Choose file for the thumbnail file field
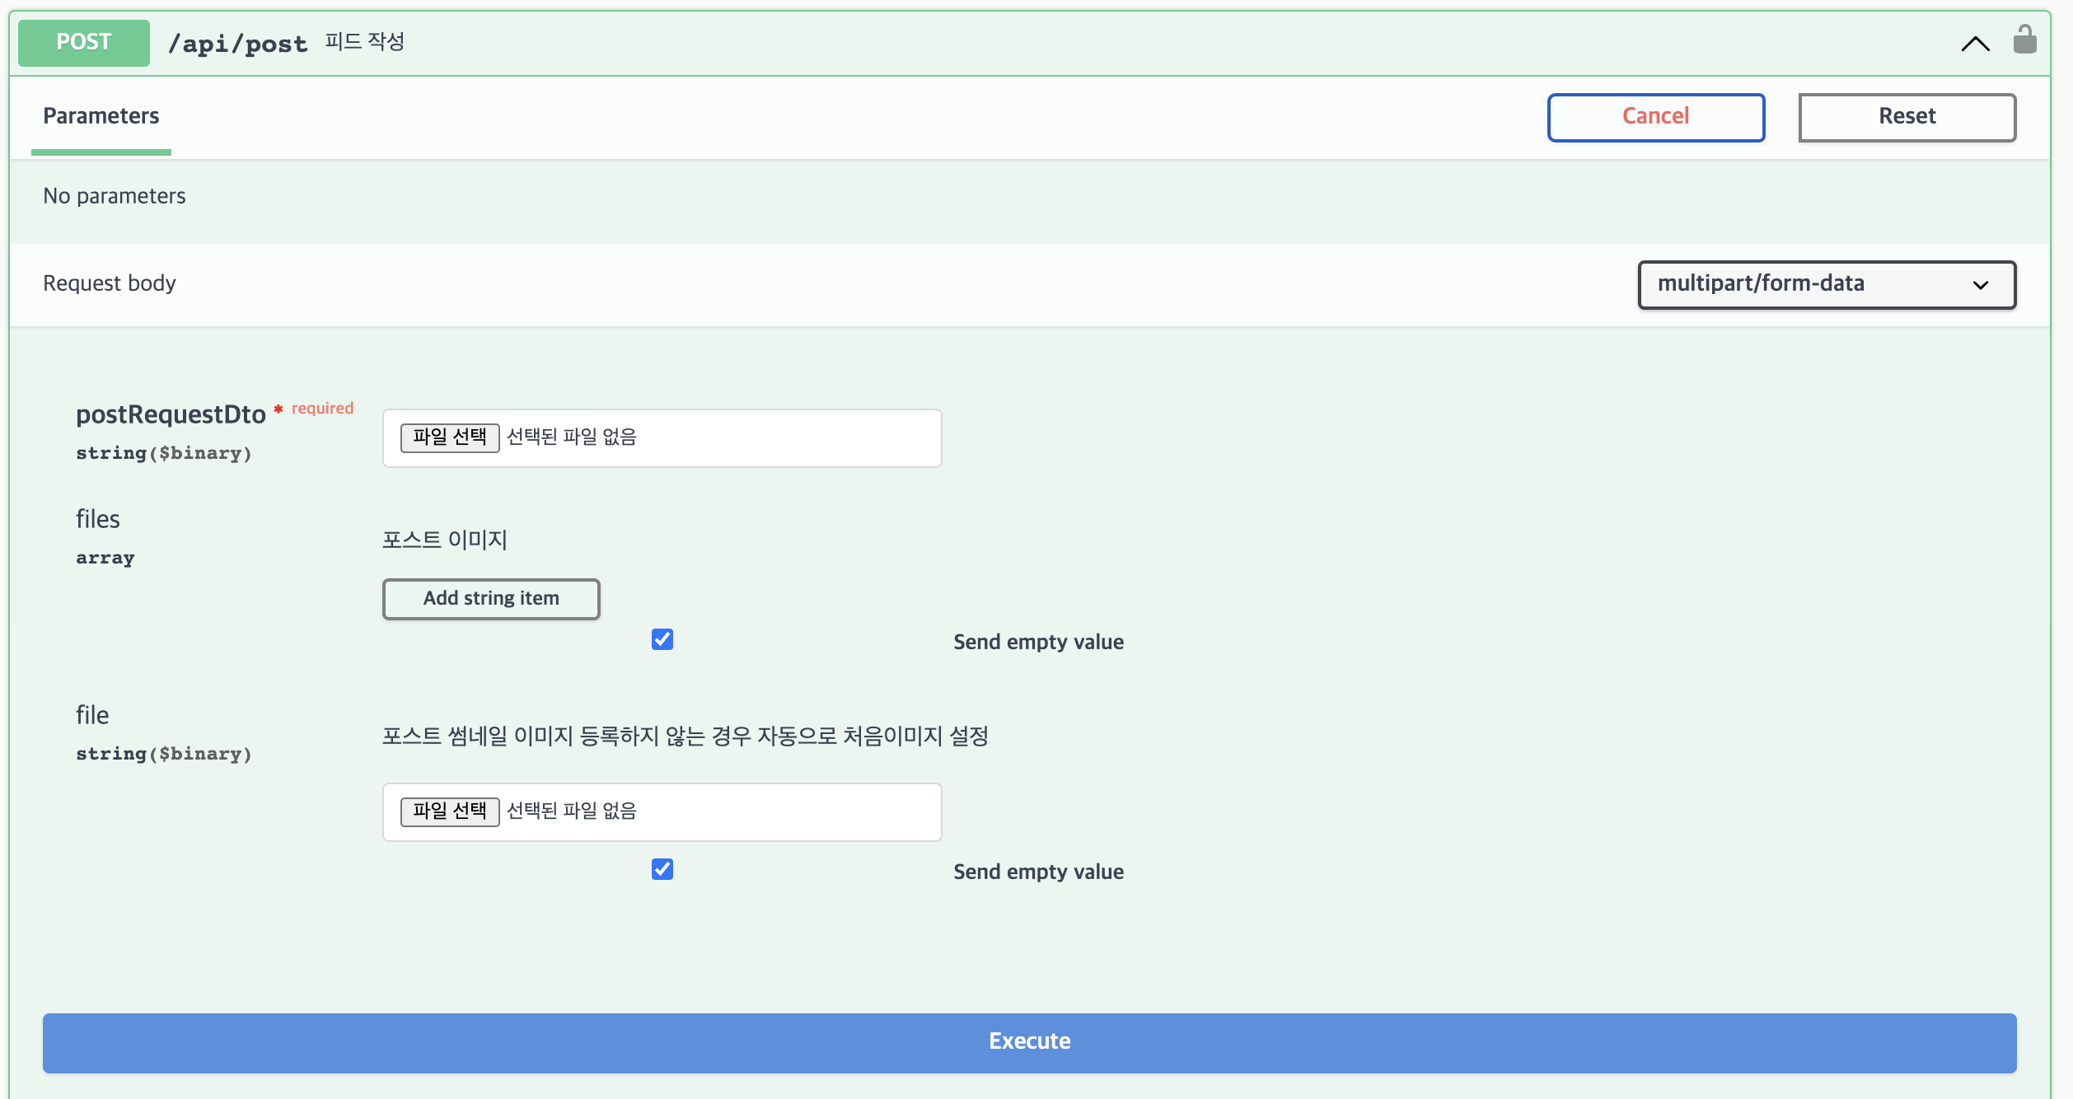Screen dimensions: 2073x1099 click(449, 811)
